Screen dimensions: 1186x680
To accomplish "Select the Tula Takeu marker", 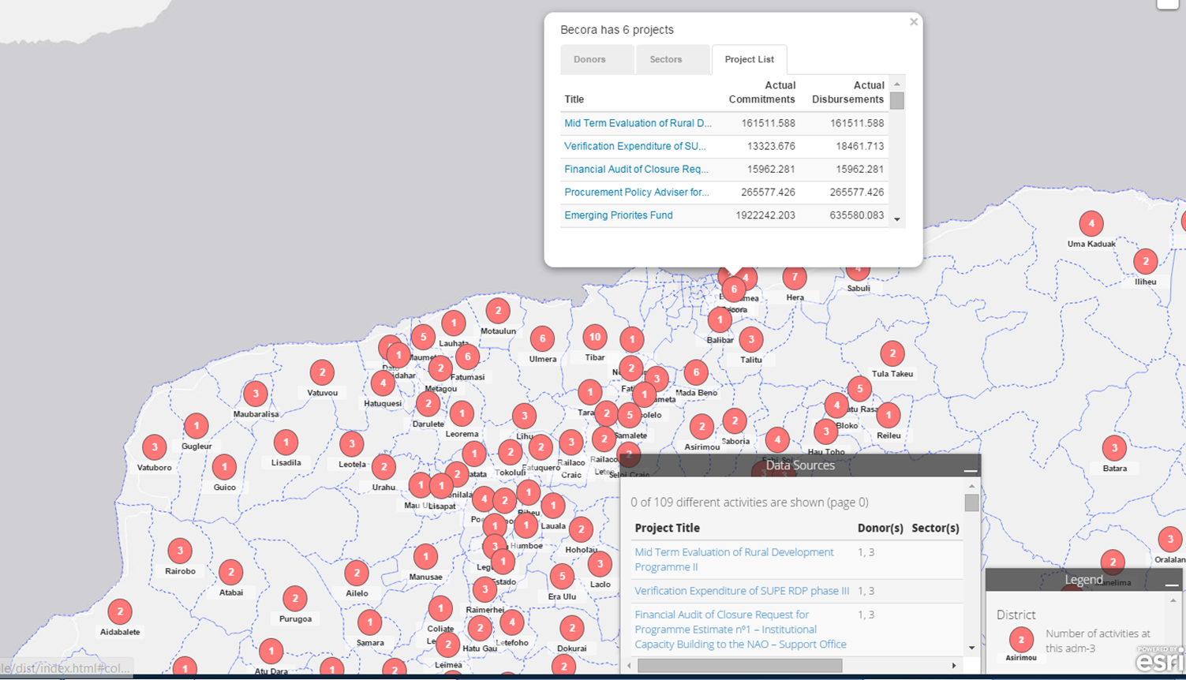I will pyautogui.click(x=892, y=353).
